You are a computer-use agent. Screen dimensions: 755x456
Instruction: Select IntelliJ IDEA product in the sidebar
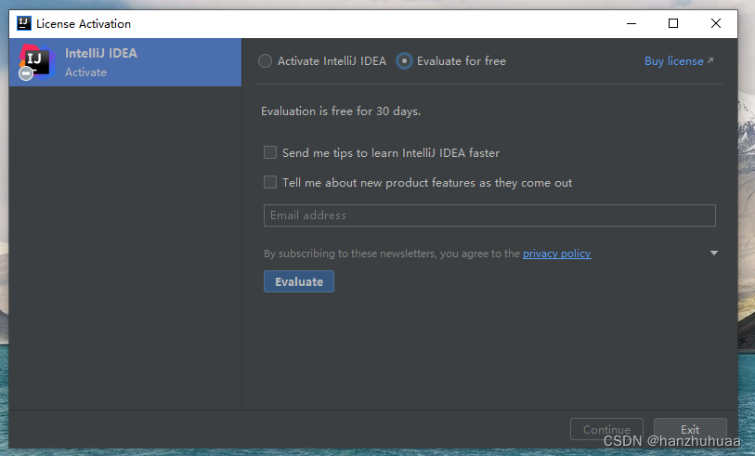tap(125, 62)
